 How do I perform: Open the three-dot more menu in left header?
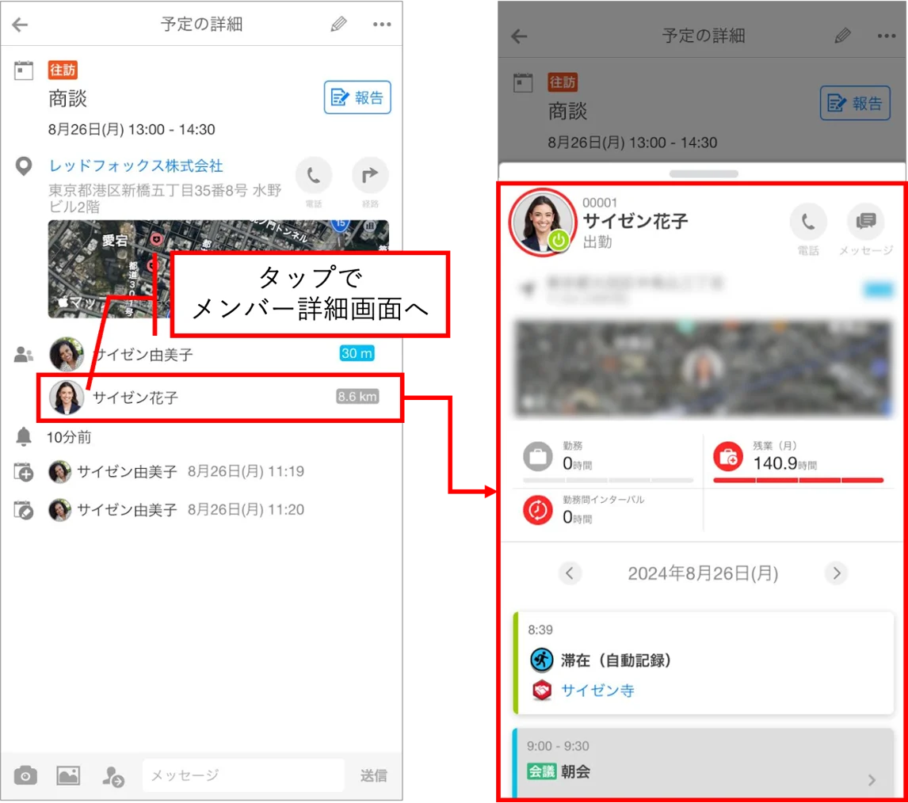click(x=382, y=25)
